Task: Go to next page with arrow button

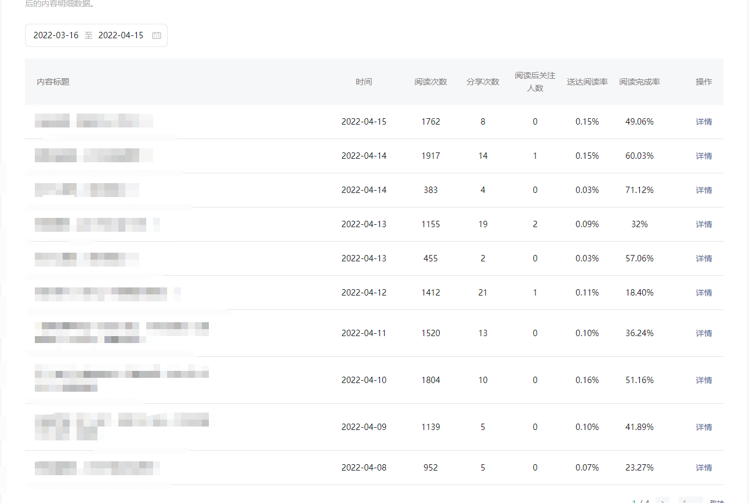Action: coord(662,501)
